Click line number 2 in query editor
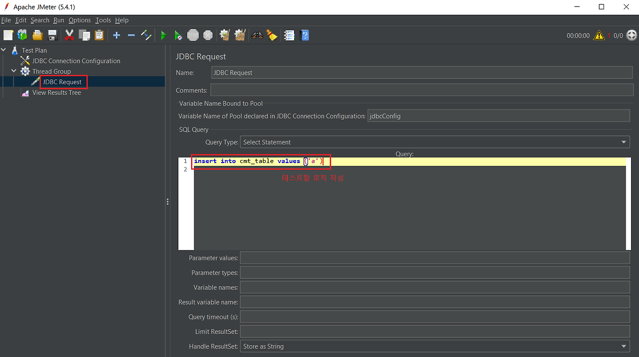This screenshot has width=639, height=357. [185, 170]
